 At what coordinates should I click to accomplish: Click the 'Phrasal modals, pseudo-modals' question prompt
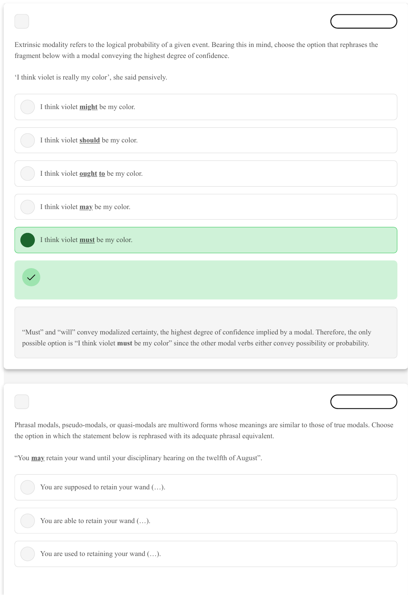coord(204,431)
